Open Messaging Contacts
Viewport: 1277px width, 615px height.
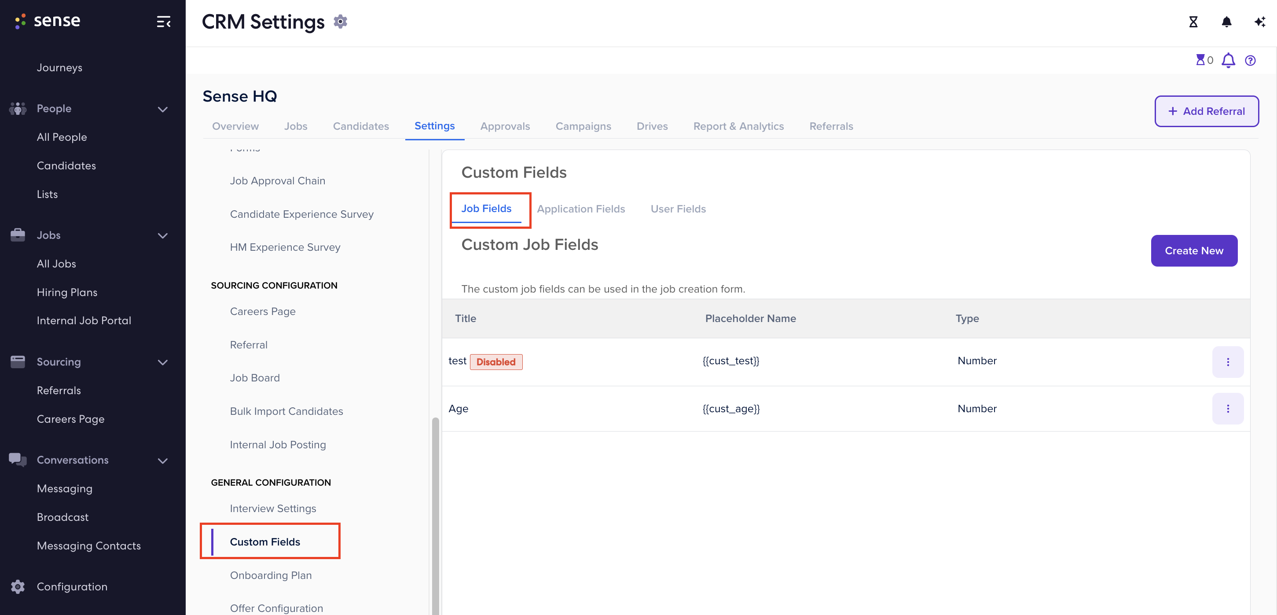pos(89,545)
